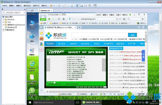162x105 pixels.
Task: Click the yellow star favorites sidebar icon
Action: [x=42, y=33]
